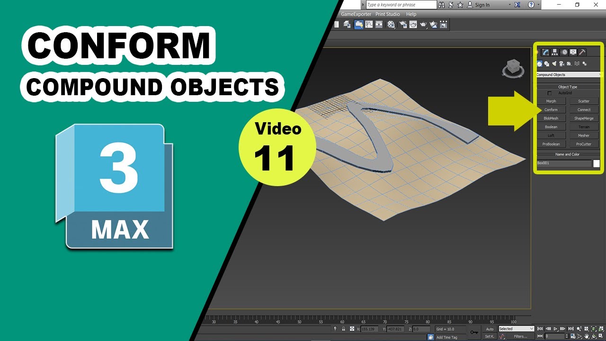The height and width of the screenshot is (341, 606).
Task: Open Time Configuration icon
Action: 573,336
